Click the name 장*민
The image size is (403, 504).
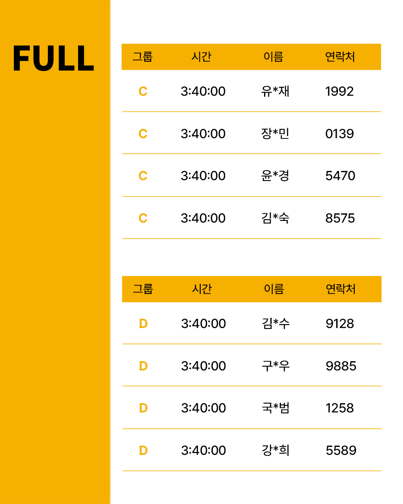[275, 134]
